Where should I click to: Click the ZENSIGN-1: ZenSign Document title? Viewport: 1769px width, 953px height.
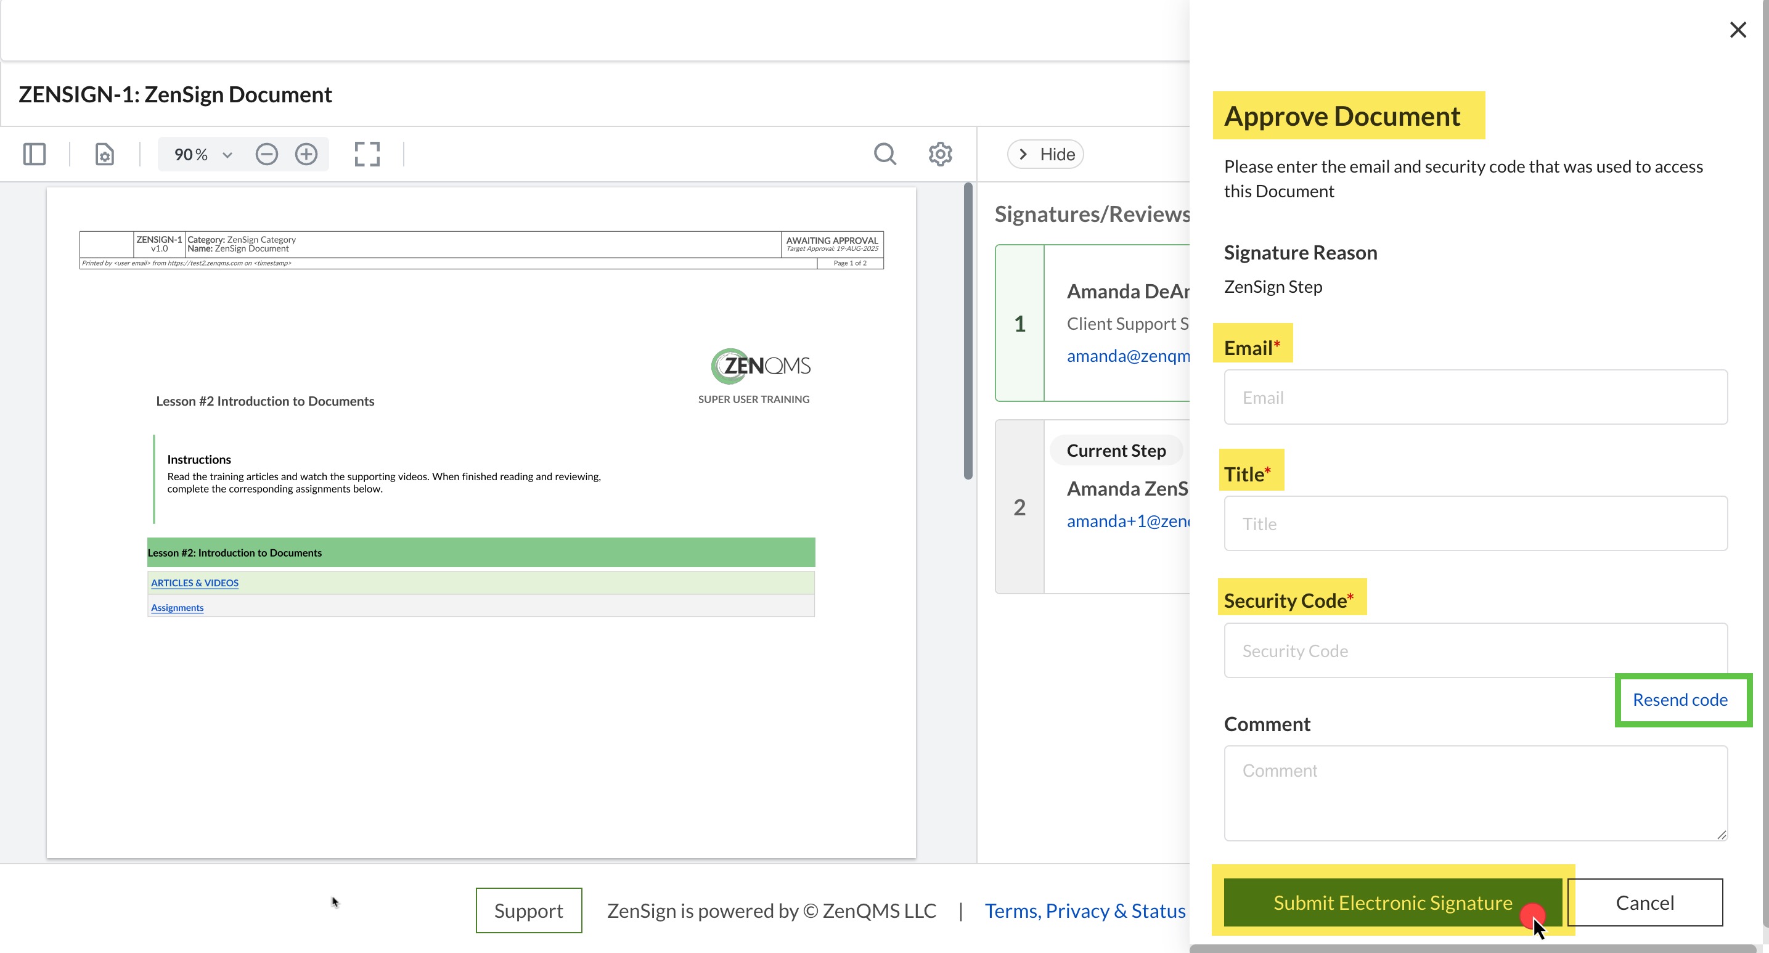[x=175, y=94]
